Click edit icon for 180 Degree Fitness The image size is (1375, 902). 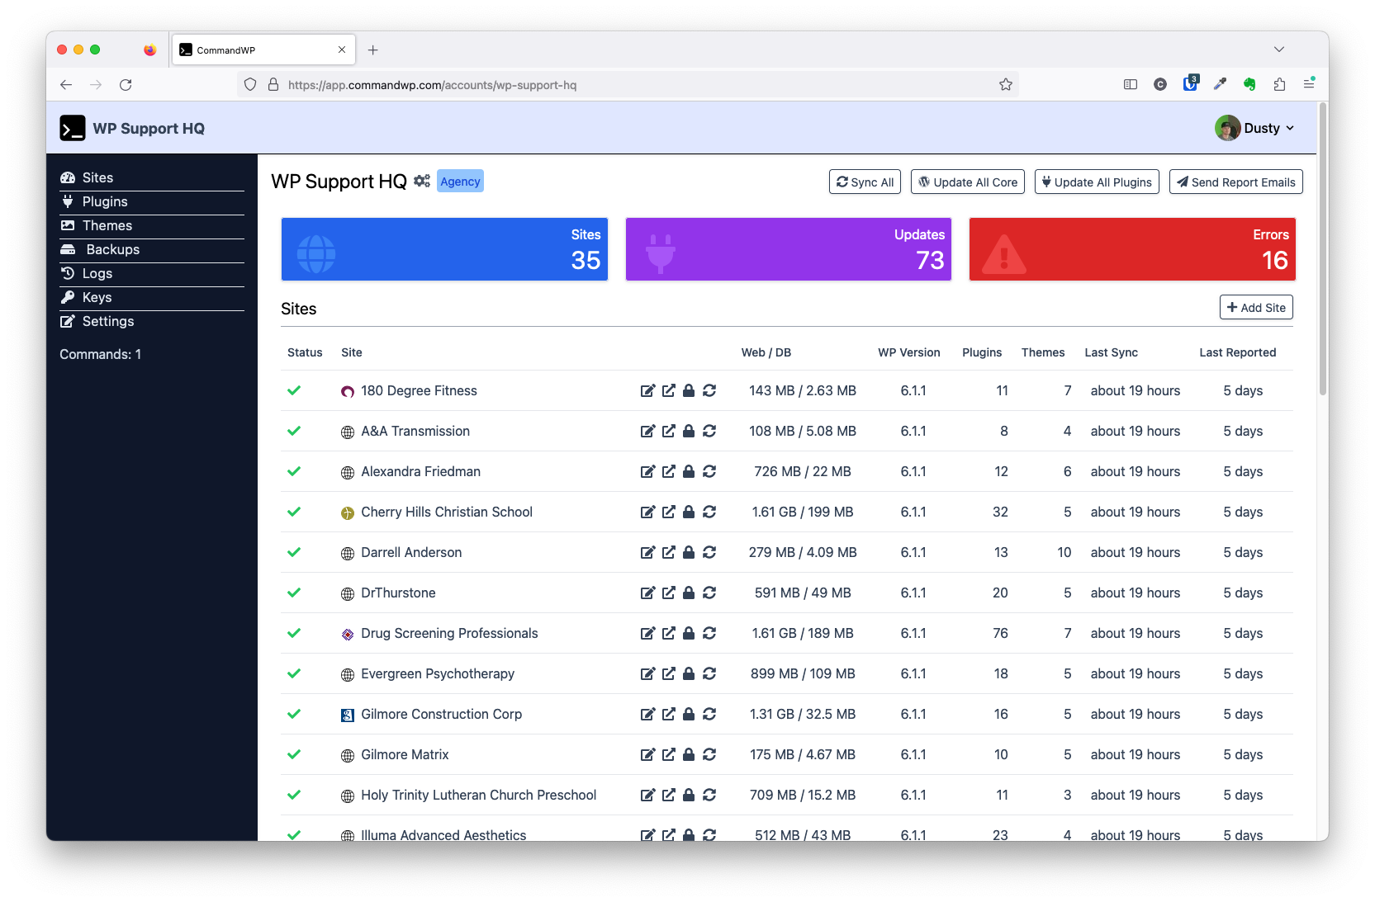click(x=647, y=390)
